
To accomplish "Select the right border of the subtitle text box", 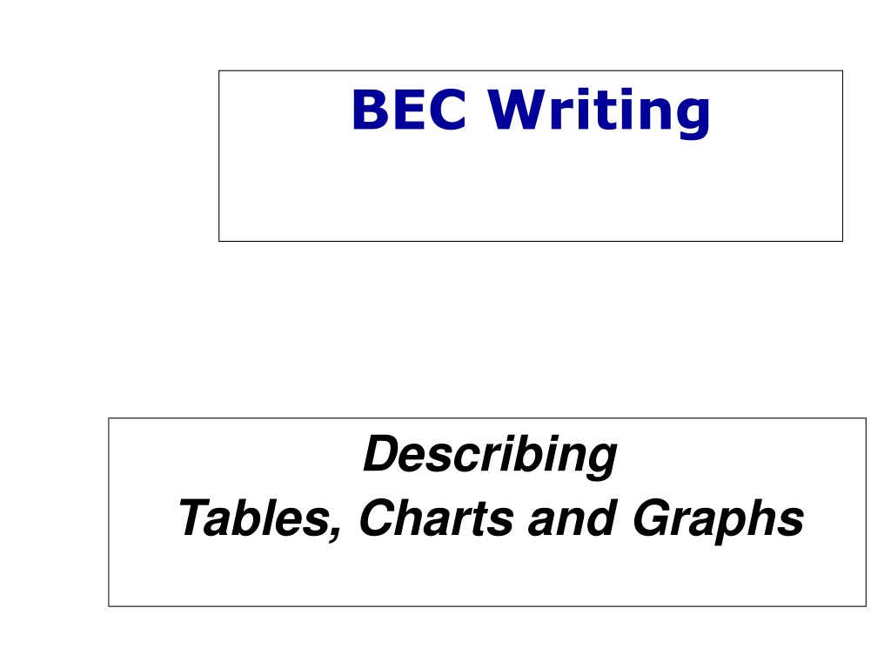I will coord(866,512).
